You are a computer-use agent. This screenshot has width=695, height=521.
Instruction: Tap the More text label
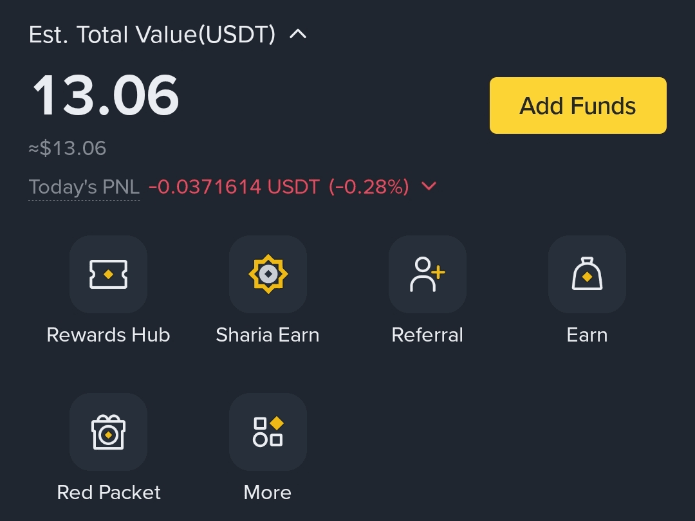pyautogui.click(x=268, y=493)
